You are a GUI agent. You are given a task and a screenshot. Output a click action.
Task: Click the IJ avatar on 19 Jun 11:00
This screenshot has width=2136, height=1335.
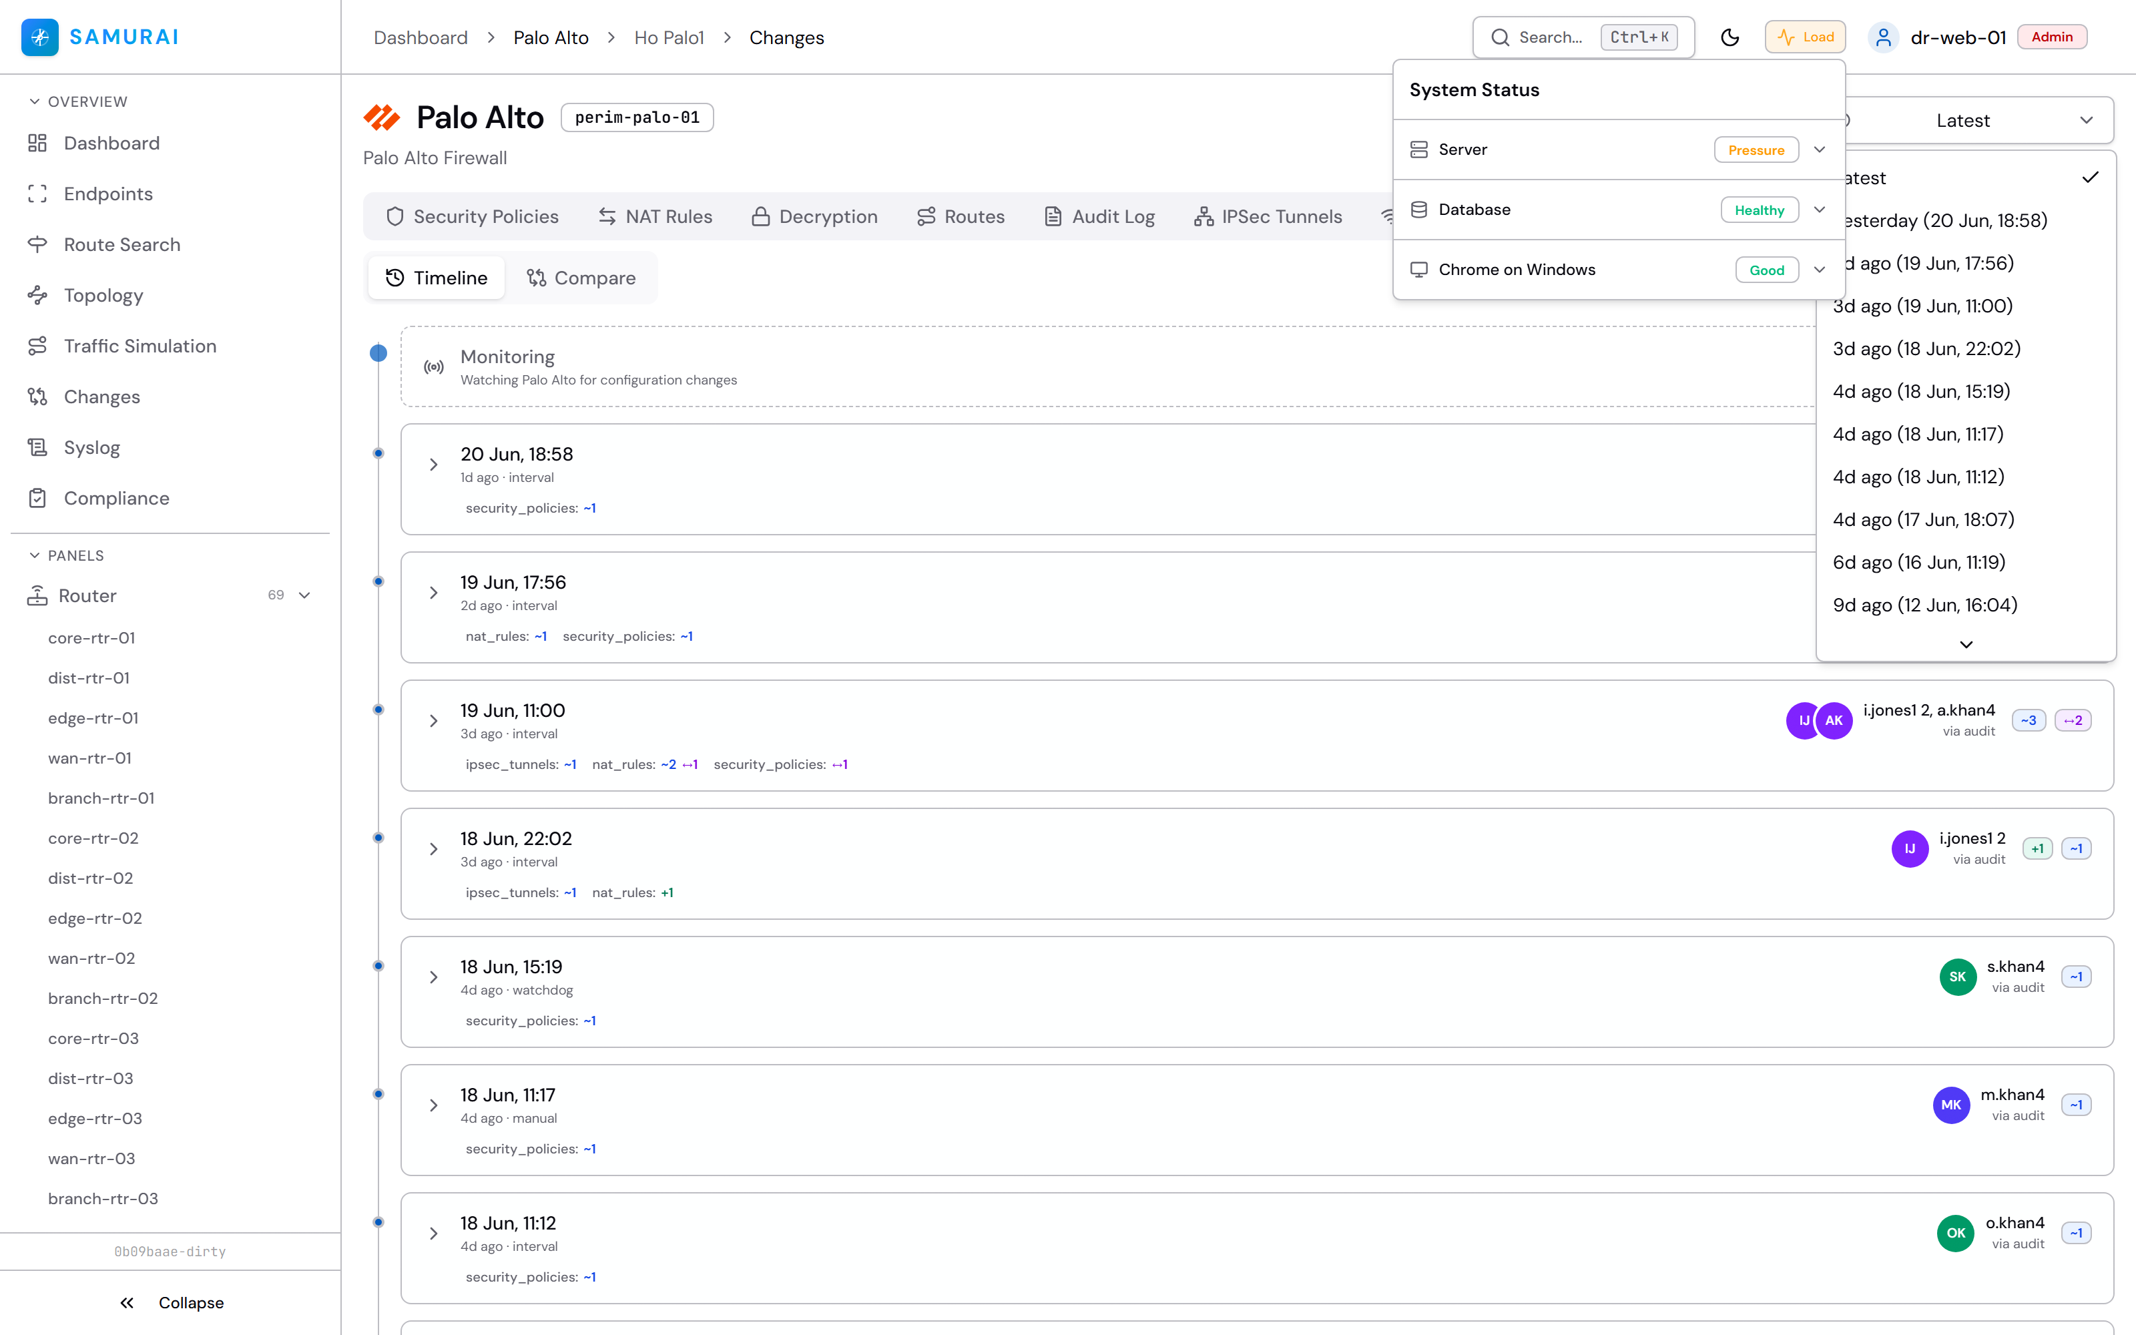1803,720
